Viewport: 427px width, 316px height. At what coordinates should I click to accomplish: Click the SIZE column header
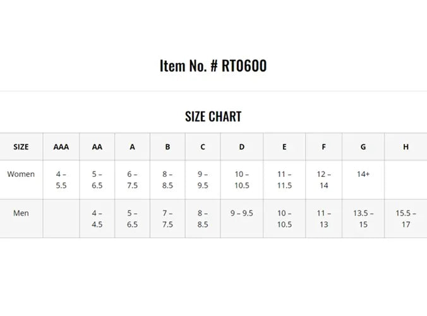tap(21, 147)
